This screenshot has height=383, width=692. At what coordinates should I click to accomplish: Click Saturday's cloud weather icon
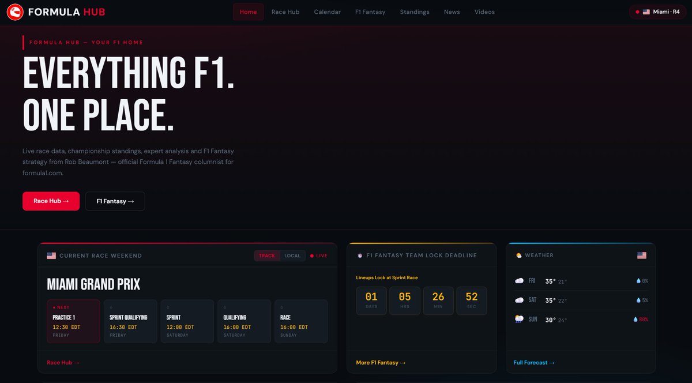(519, 300)
